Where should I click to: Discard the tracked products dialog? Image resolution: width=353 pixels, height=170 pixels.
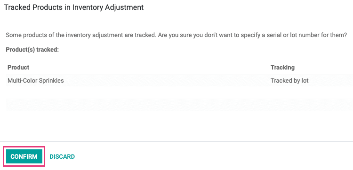point(62,156)
